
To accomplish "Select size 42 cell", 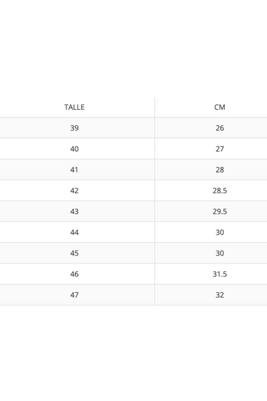I will tap(74, 190).
